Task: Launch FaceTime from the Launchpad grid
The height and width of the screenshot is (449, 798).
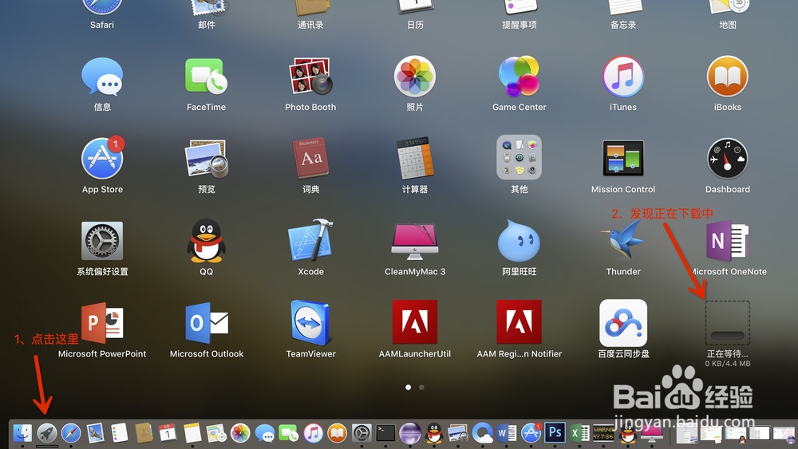Action: point(206,77)
